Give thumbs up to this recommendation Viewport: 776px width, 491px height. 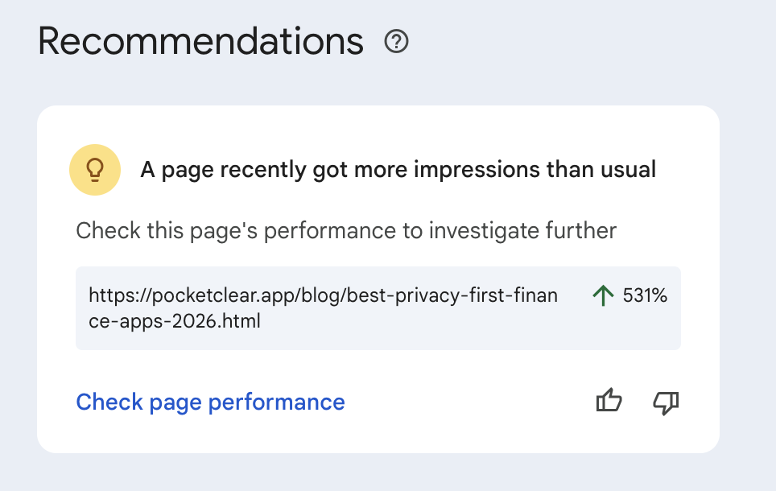pos(609,402)
